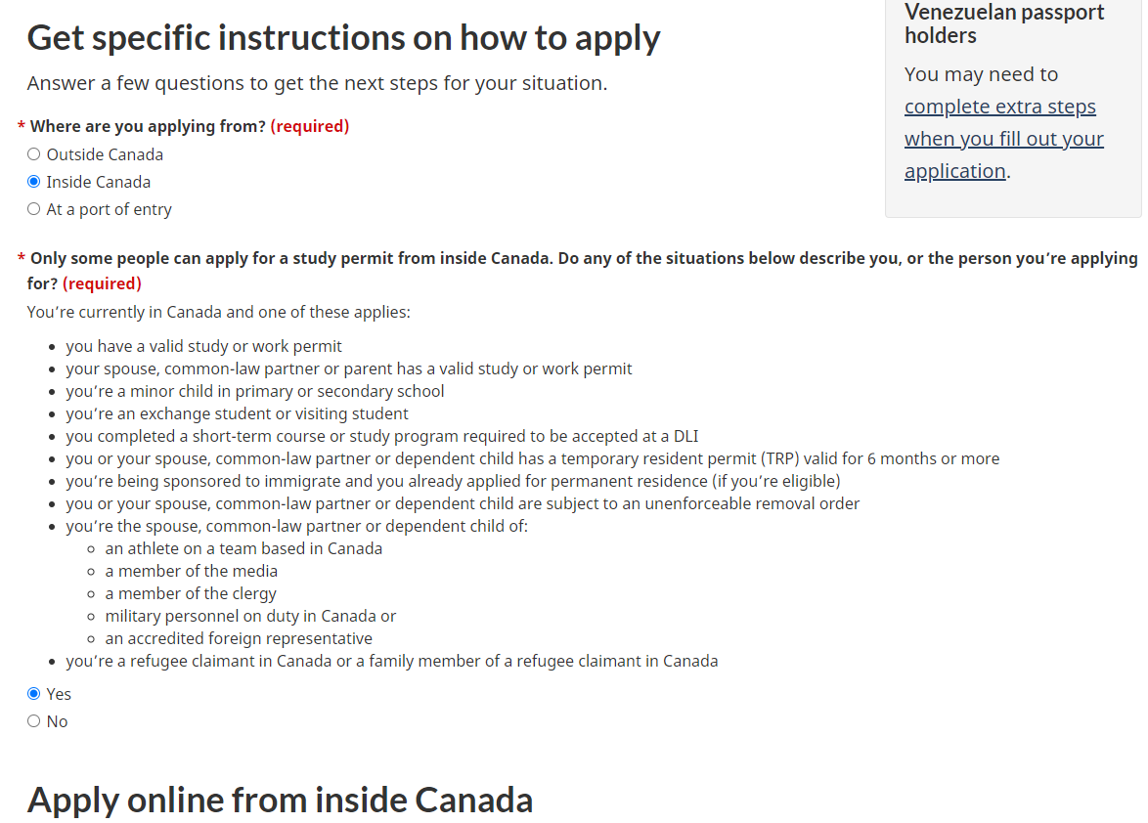Click the "a member of the clergy" sub-bullet

191,593
